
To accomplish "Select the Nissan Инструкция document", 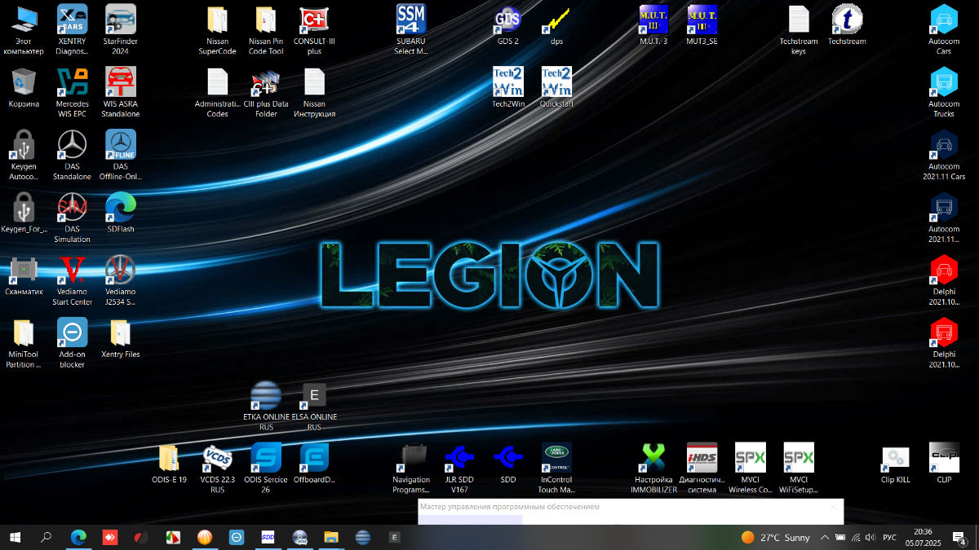I will [x=314, y=81].
